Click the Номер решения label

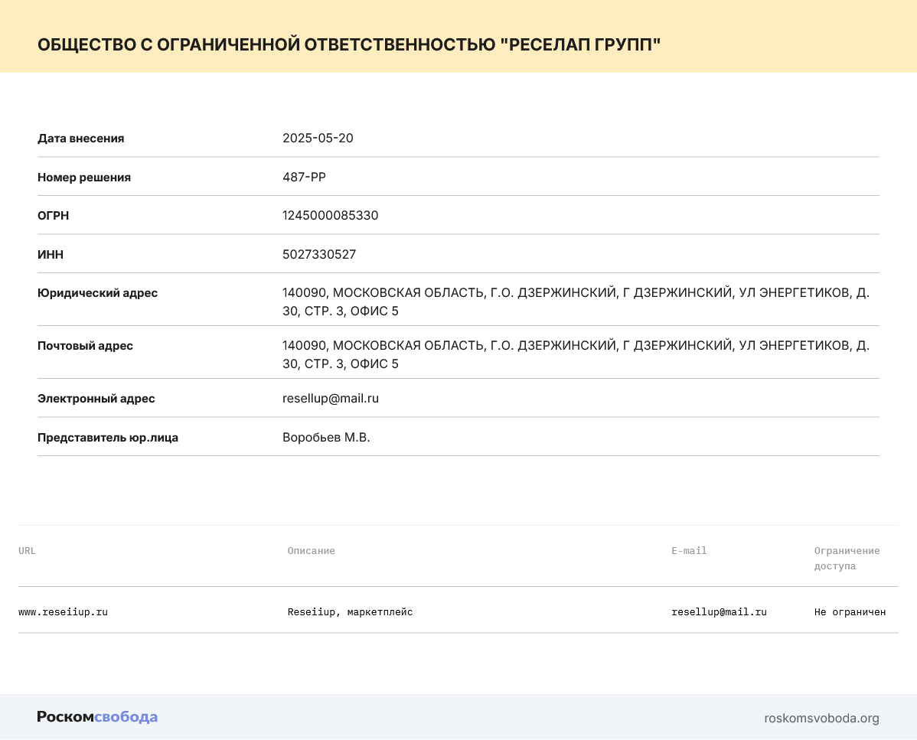pyautogui.click(x=83, y=177)
